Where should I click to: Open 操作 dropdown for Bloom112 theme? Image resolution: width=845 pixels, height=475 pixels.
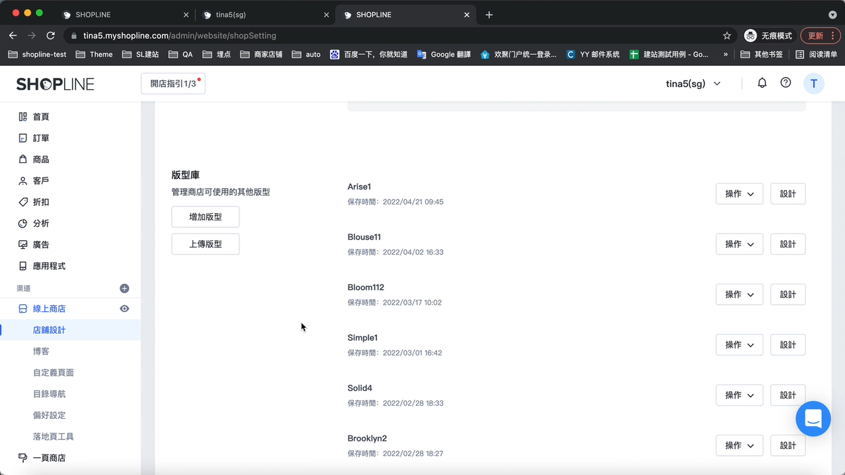point(739,294)
